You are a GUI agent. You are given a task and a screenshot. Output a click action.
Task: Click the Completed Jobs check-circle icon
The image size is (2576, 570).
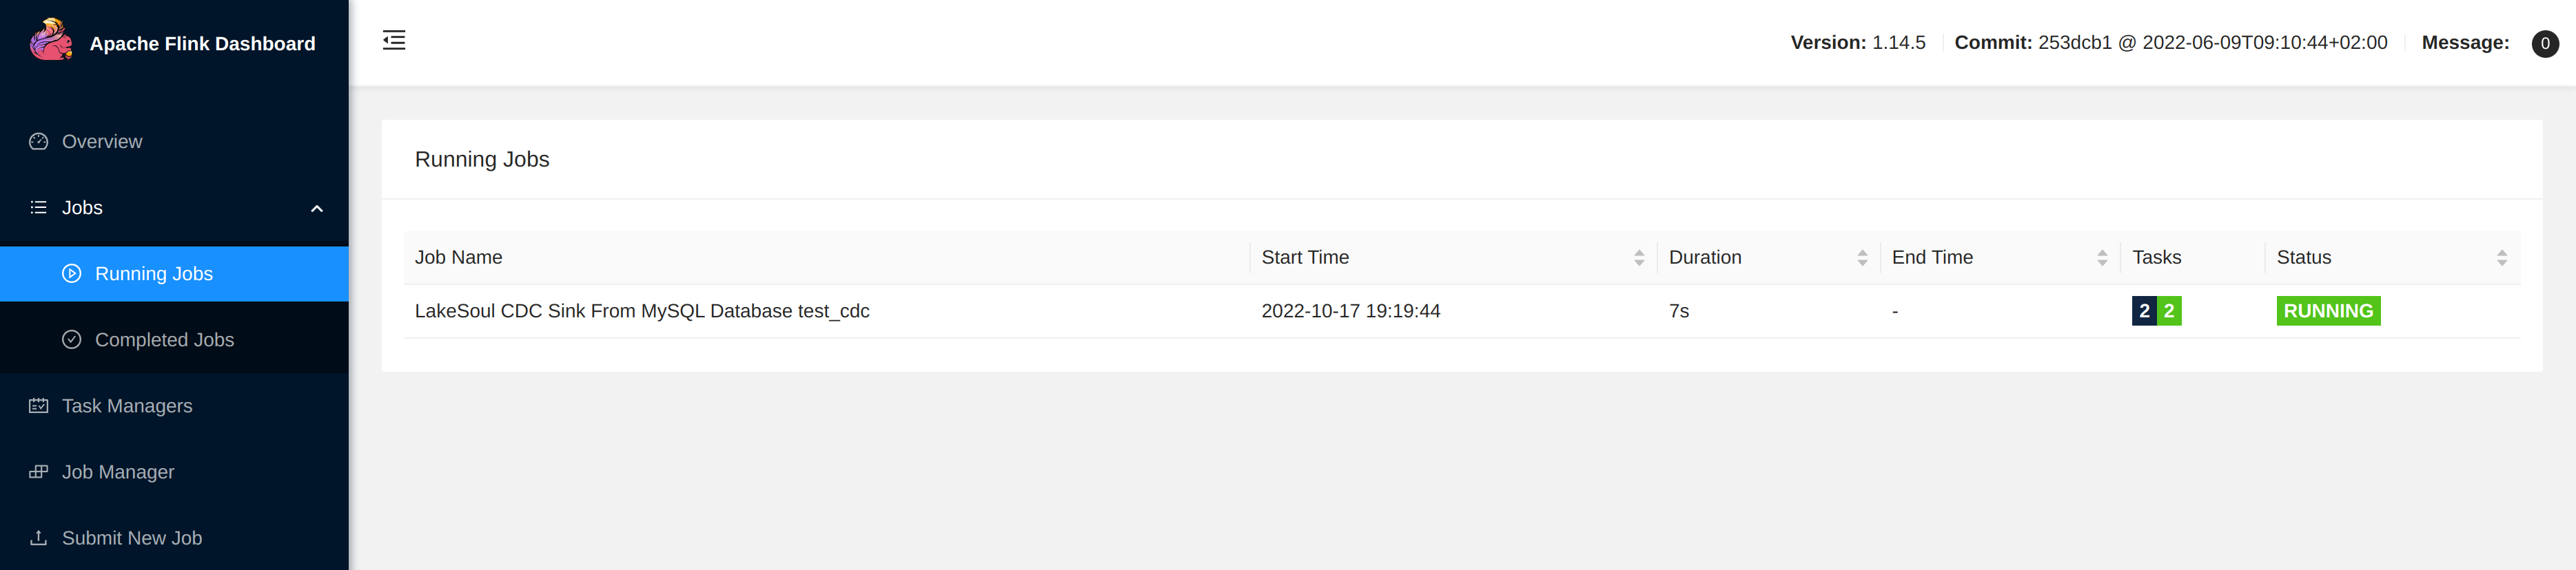tap(72, 339)
